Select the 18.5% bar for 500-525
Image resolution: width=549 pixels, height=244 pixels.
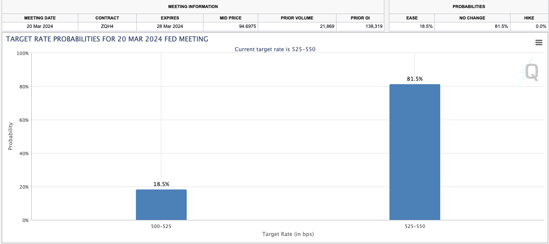coord(161,205)
